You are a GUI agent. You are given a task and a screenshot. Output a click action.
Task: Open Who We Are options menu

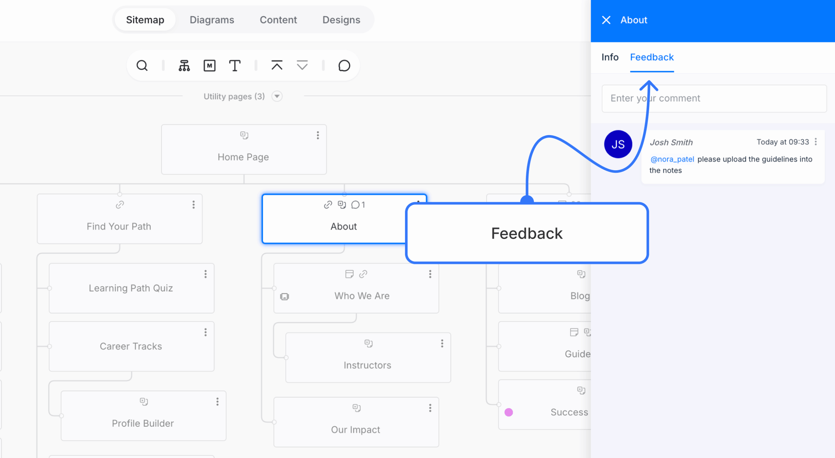tap(430, 274)
